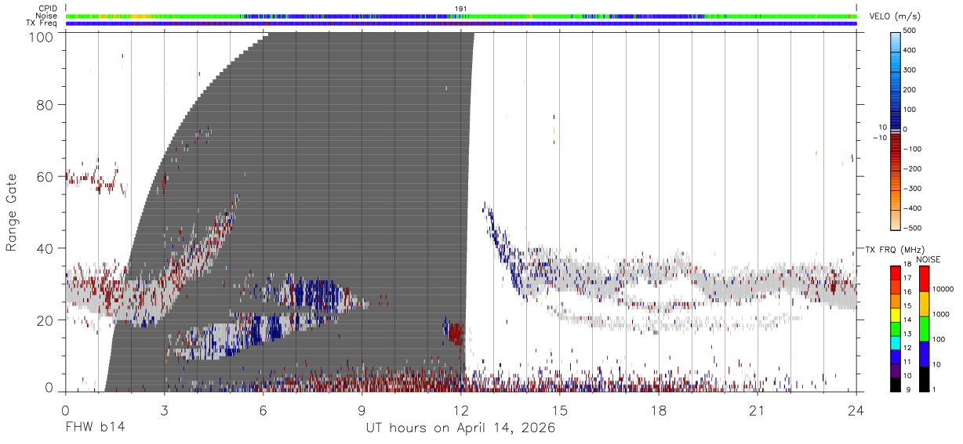Click the −10 label beside velocity colorbar
This screenshot has width=963, height=444.
pyautogui.click(x=879, y=138)
